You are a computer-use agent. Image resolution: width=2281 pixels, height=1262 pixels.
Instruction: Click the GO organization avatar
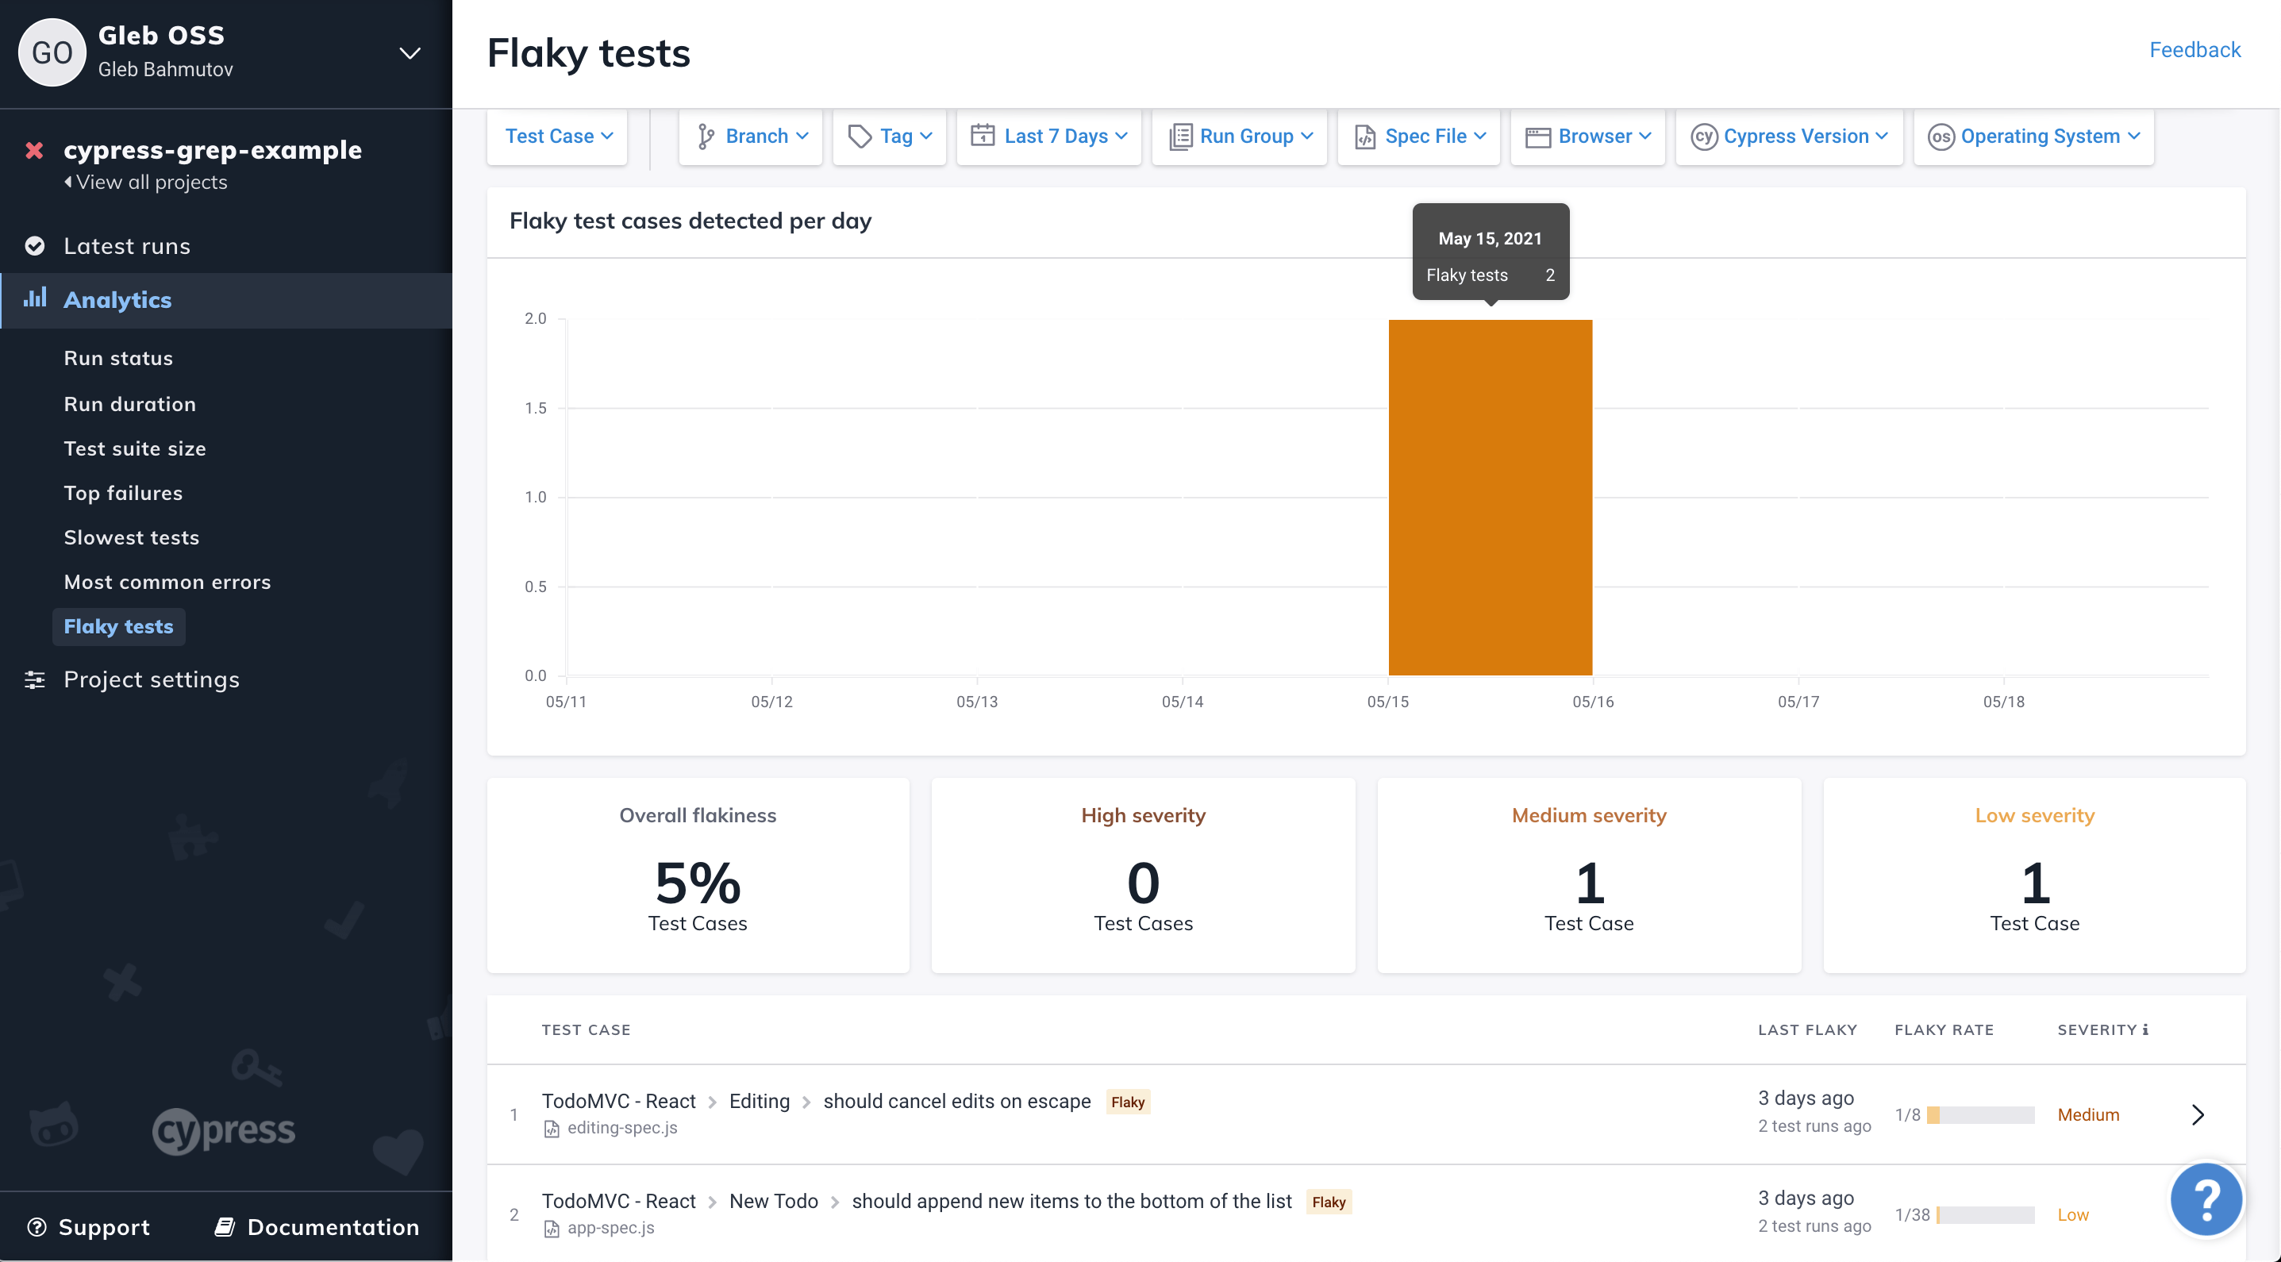(52, 53)
